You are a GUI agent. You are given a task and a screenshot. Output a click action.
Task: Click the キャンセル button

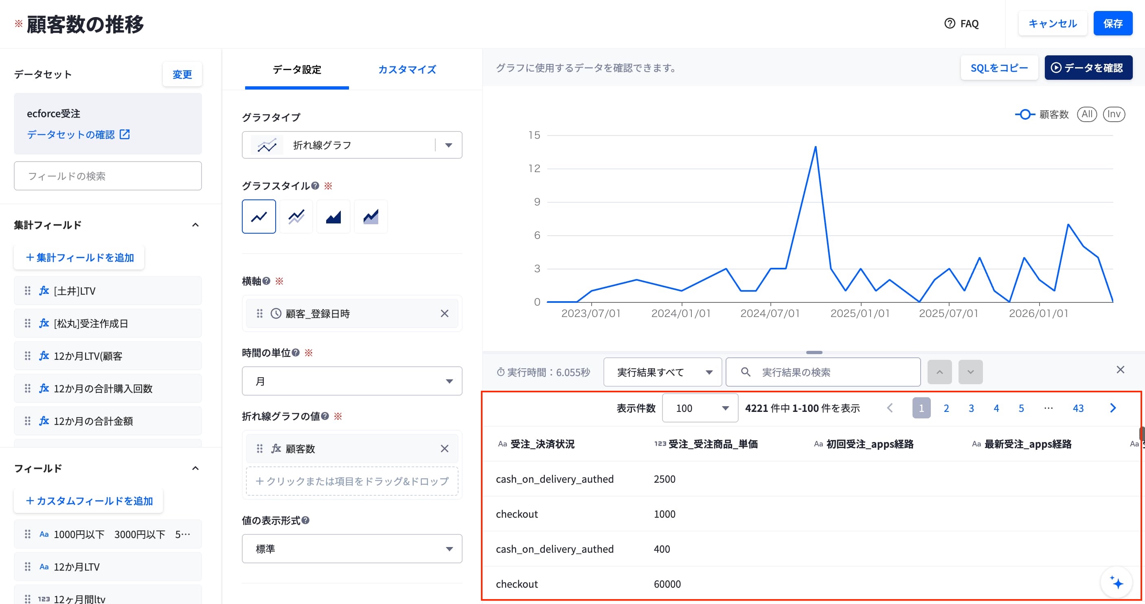pyautogui.click(x=1052, y=24)
